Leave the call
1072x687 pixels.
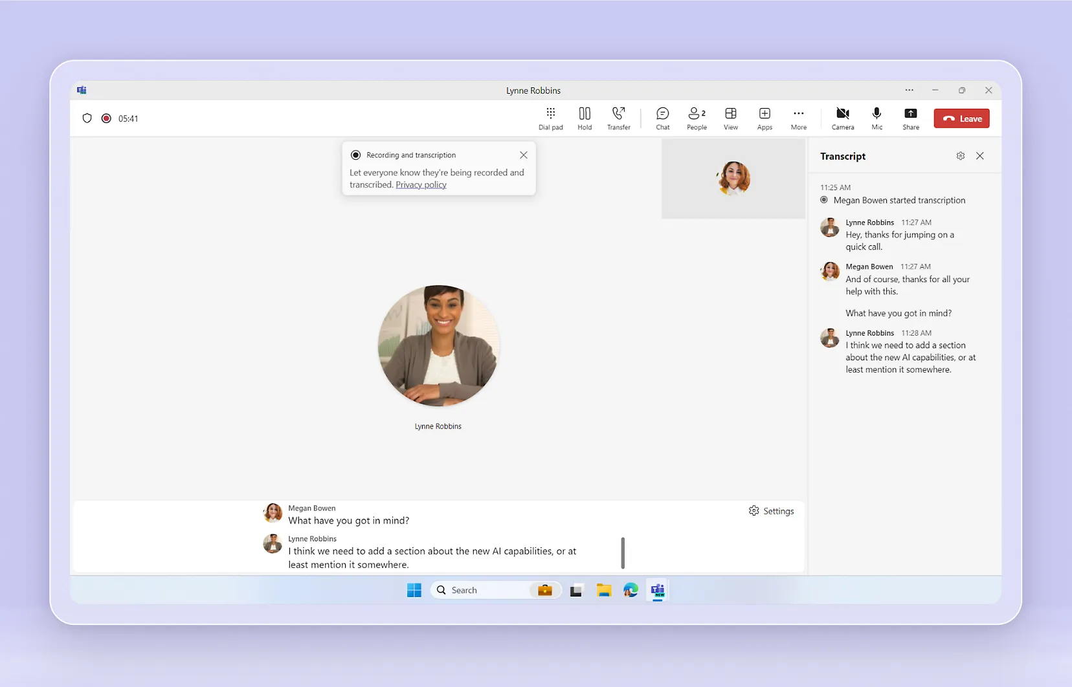pos(961,118)
